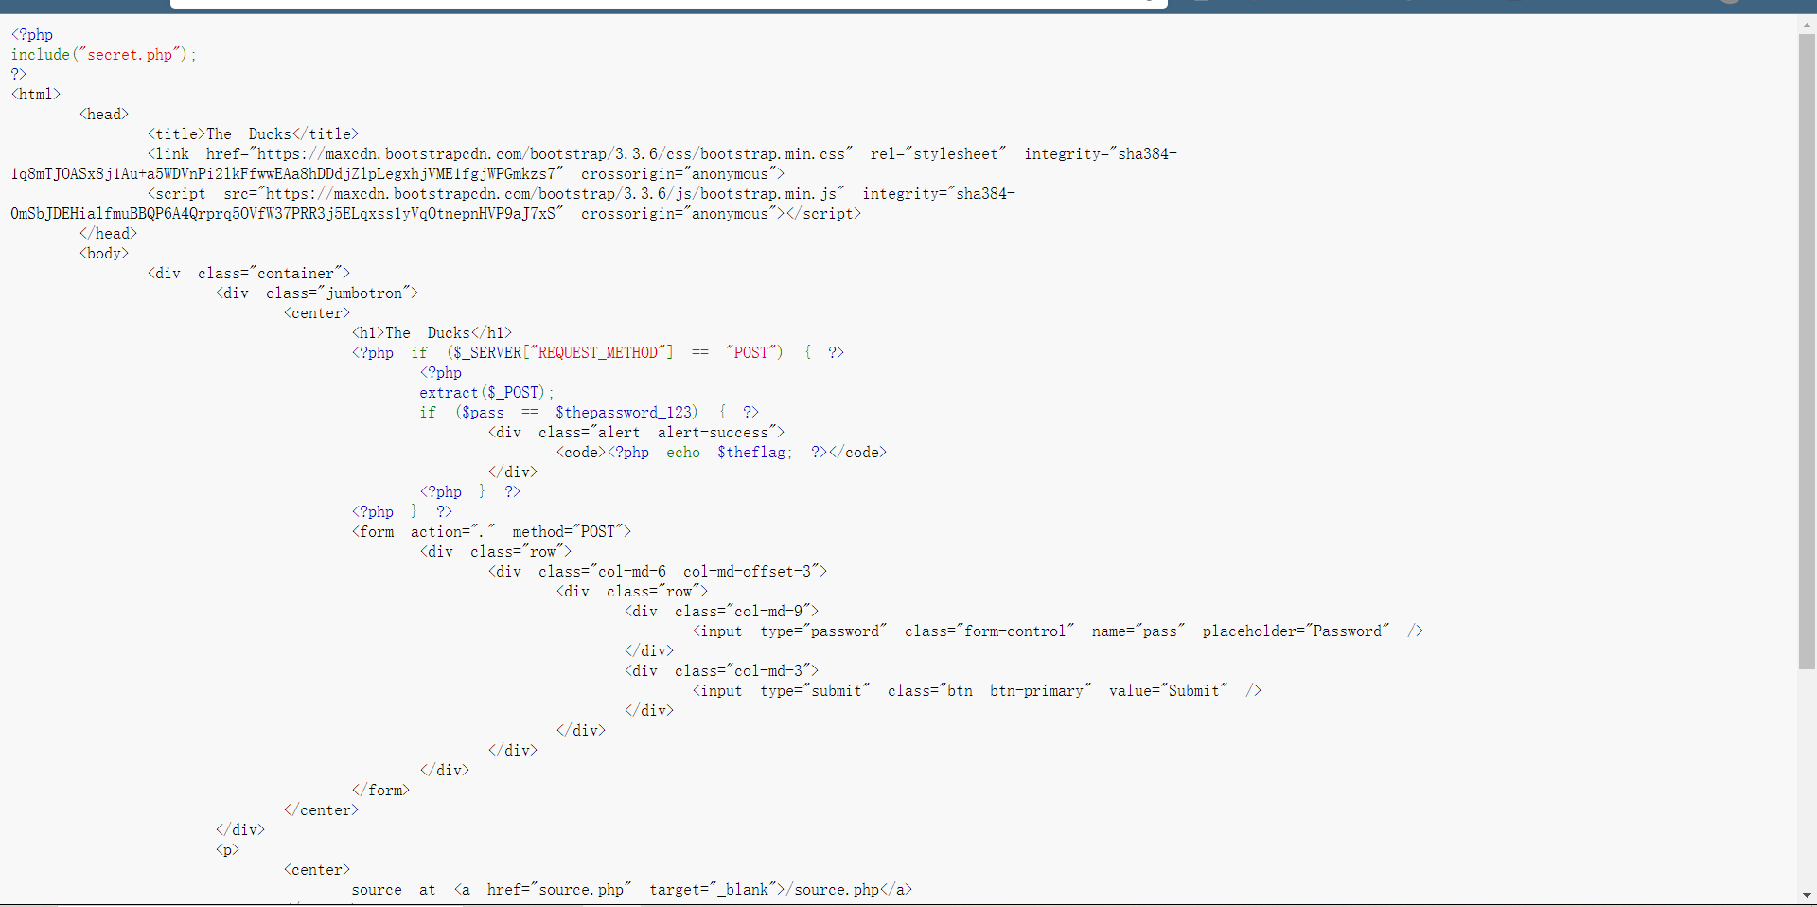
Task: Click the bootstrap.min.css link URL
Action: (551, 153)
